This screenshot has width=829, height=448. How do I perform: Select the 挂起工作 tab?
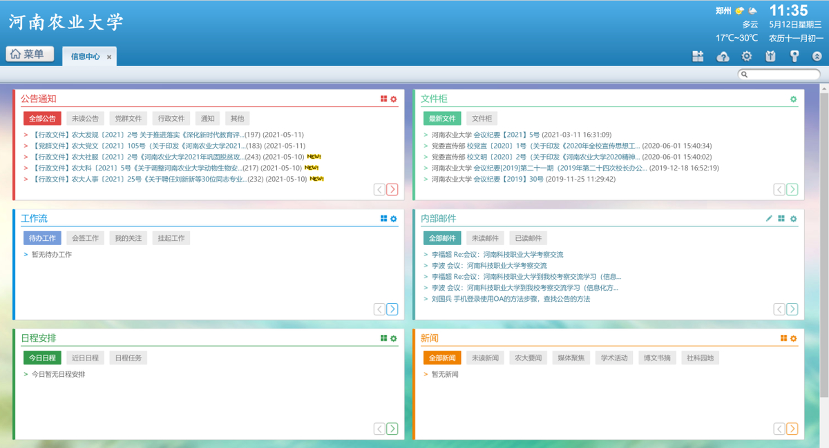[171, 238]
